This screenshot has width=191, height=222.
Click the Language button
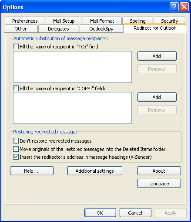pyautogui.click(x=159, y=184)
